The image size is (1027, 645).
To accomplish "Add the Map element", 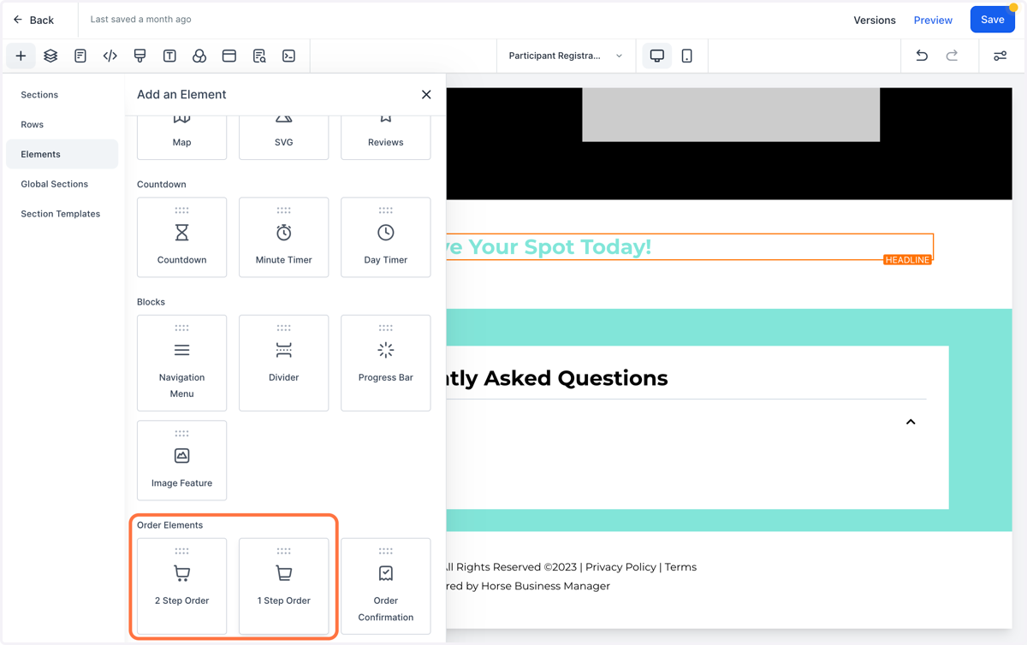I will pos(182,137).
